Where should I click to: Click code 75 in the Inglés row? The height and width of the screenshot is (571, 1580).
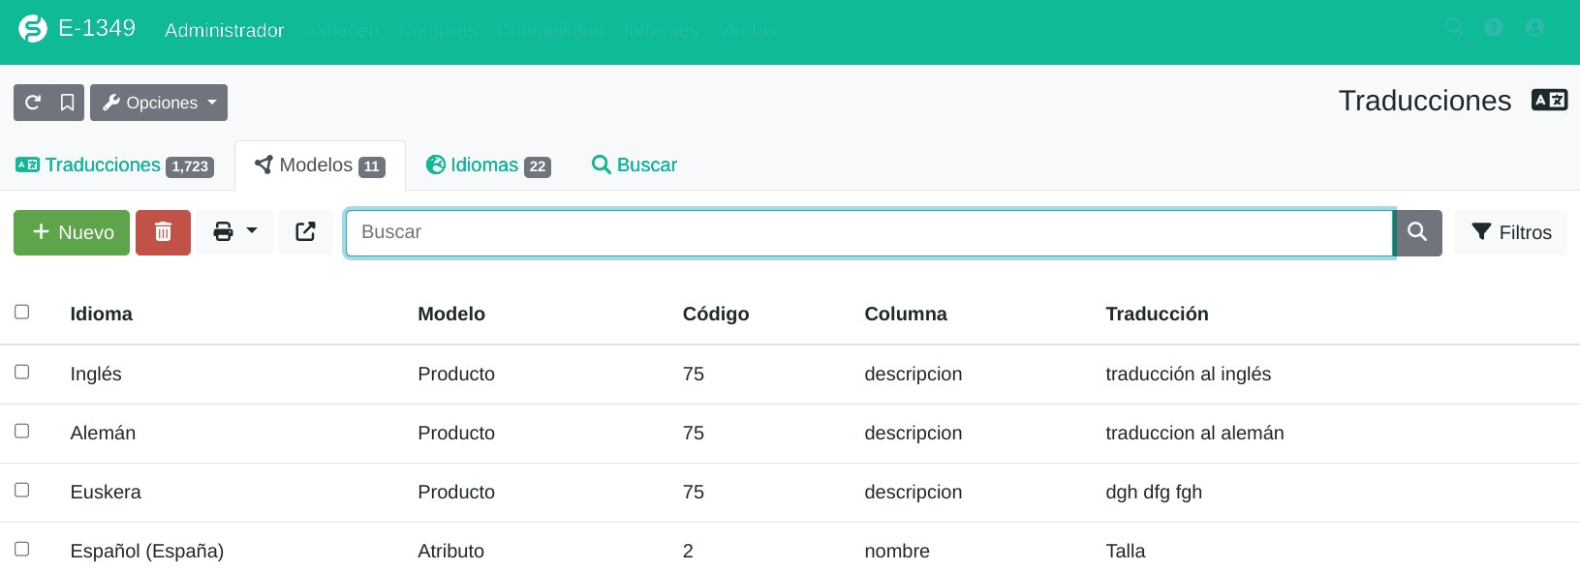(694, 375)
